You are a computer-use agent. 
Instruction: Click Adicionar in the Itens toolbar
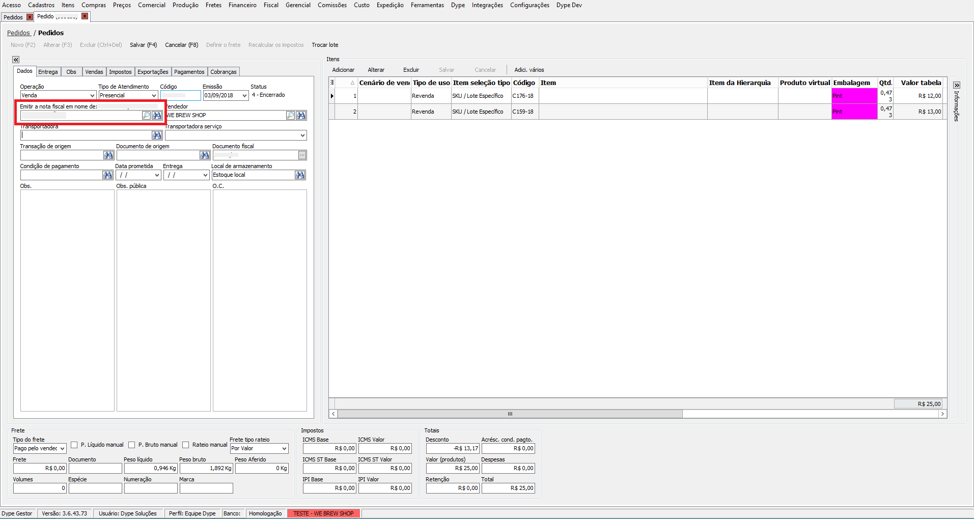(x=343, y=70)
